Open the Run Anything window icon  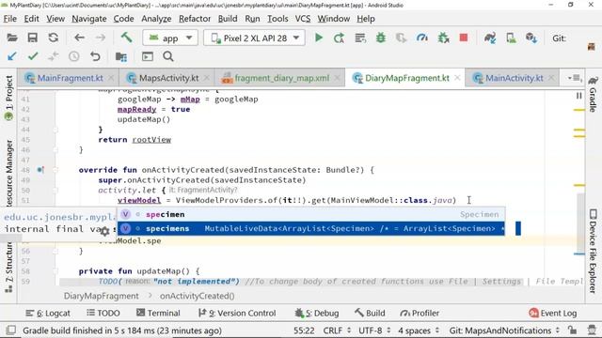[148, 56]
